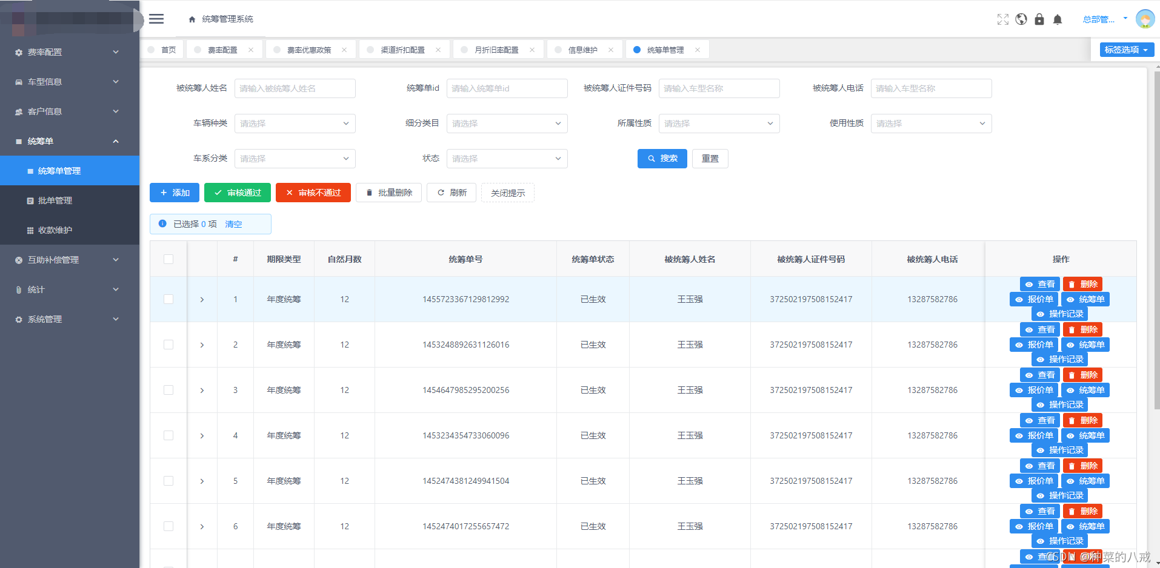This screenshot has height=568, width=1160.
Task: Expand 互助补偿管理 sidebar menu
Action: [70, 260]
